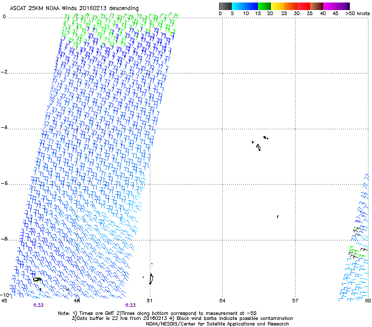Click latitude label '0' at top left
The height and width of the screenshot is (327, 372).
coord(4,17)
